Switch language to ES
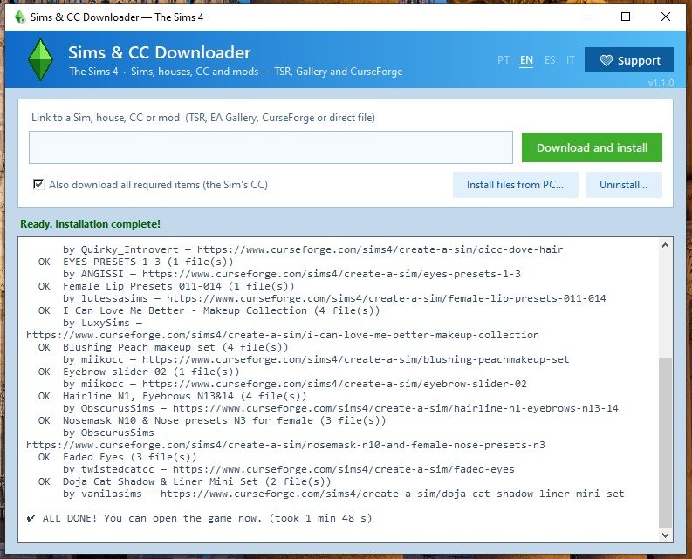 [550, 60]
